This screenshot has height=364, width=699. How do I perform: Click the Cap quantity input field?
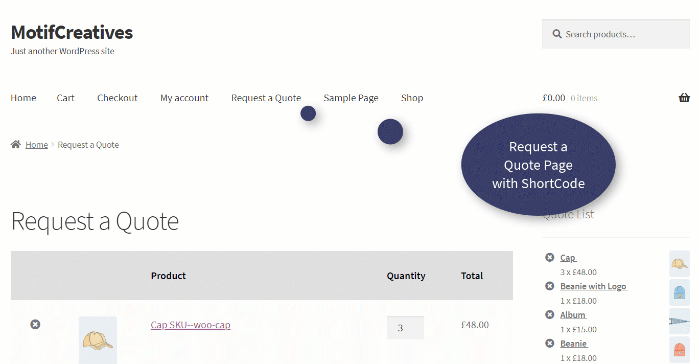[405, 328]
